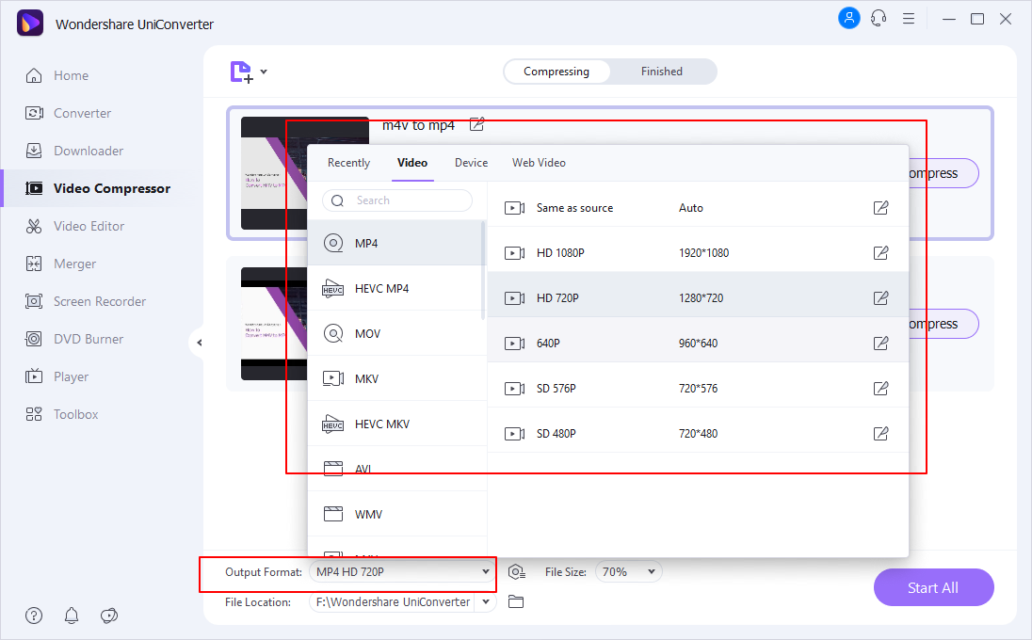Image resolution: width=1032 pixels, height=640 pixels.
Task: Select the Video tab in format popup
Action: coord(412,163)
